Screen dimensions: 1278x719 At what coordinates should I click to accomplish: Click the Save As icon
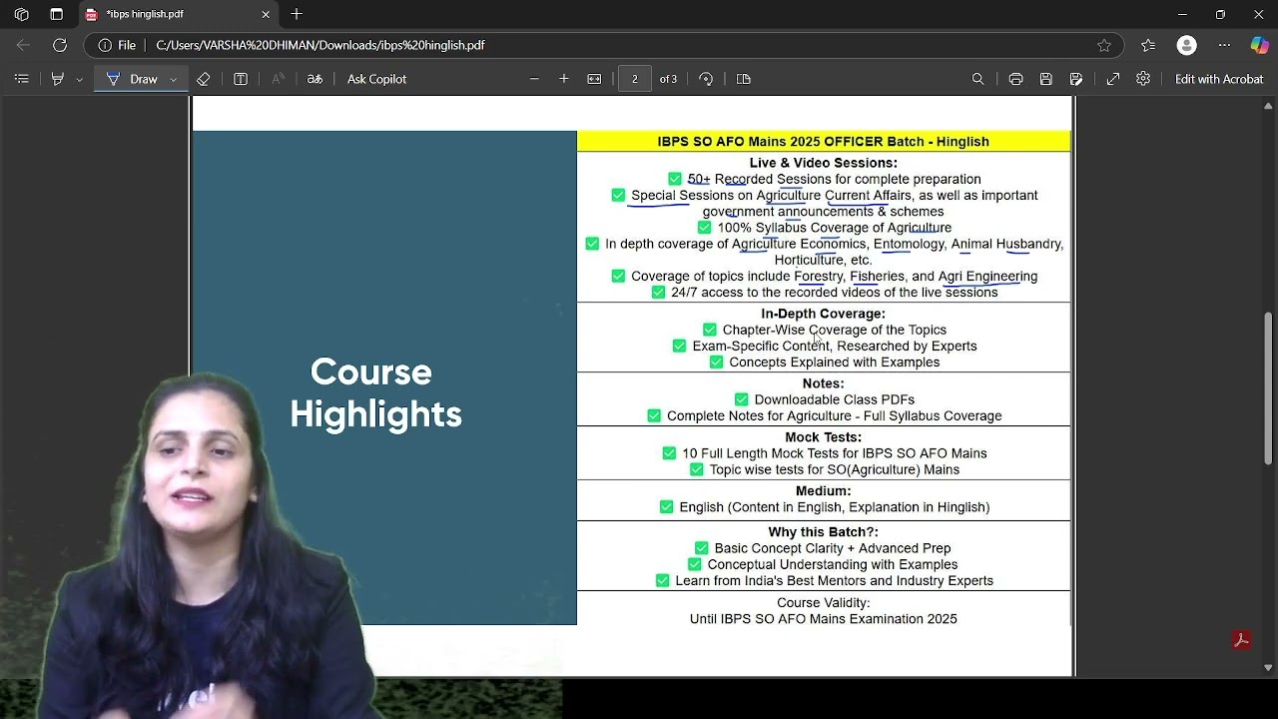[1075, 79]
